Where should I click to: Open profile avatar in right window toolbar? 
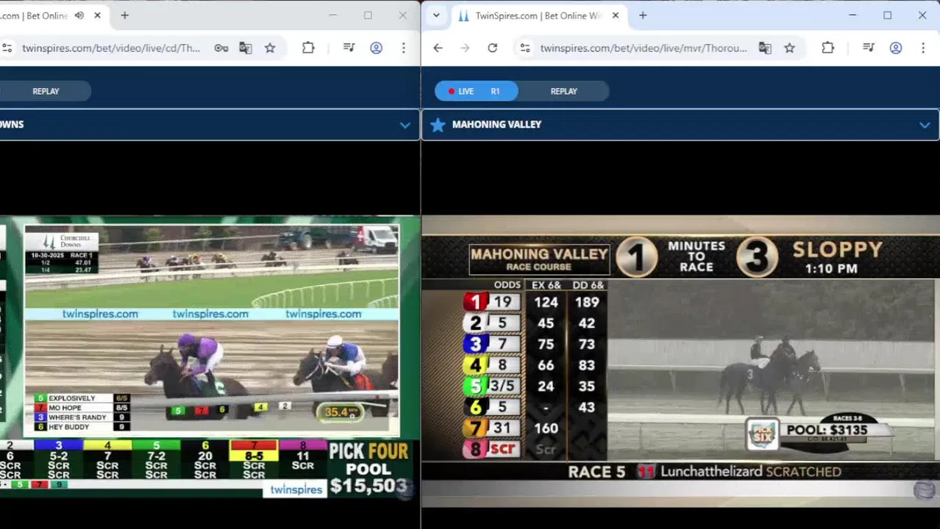coord(895,48)
